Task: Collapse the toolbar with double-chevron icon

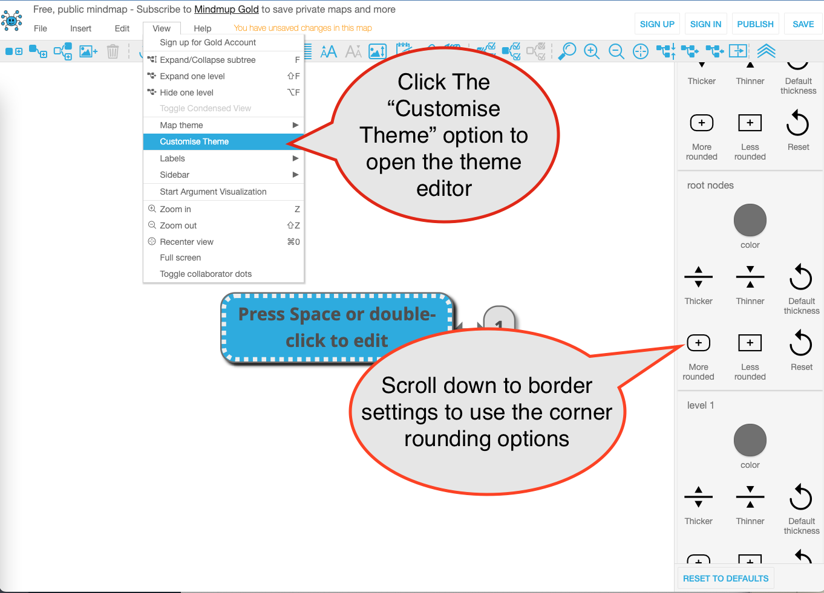Action: [766, 51]
